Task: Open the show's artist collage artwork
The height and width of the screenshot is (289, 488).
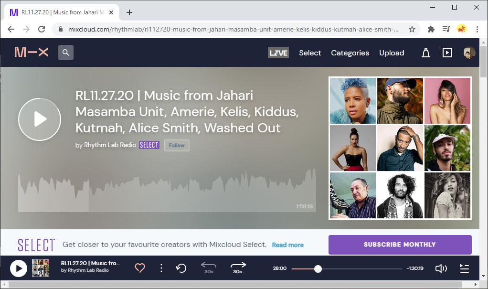Action: click(x=400, y=148)
